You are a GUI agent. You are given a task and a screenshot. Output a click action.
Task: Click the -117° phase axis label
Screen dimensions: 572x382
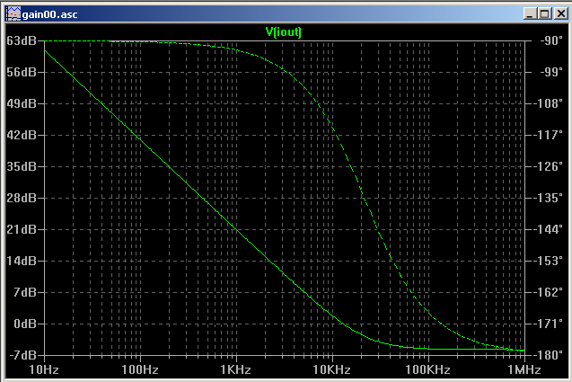(x=548, y=135)
